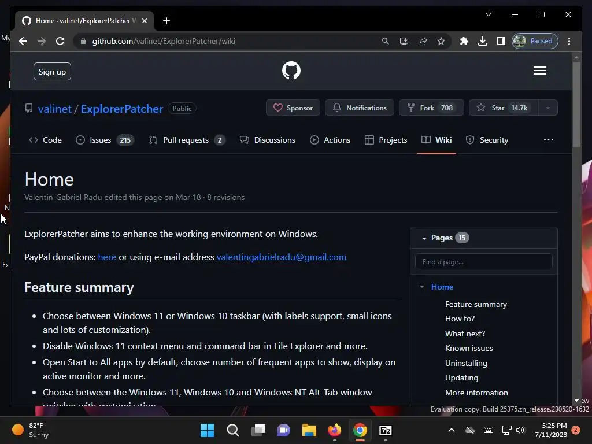Image resolution: width=592 pixels, height=444 pixels.
Task: Open Home page in sidebar
Action: coord(442,287)
